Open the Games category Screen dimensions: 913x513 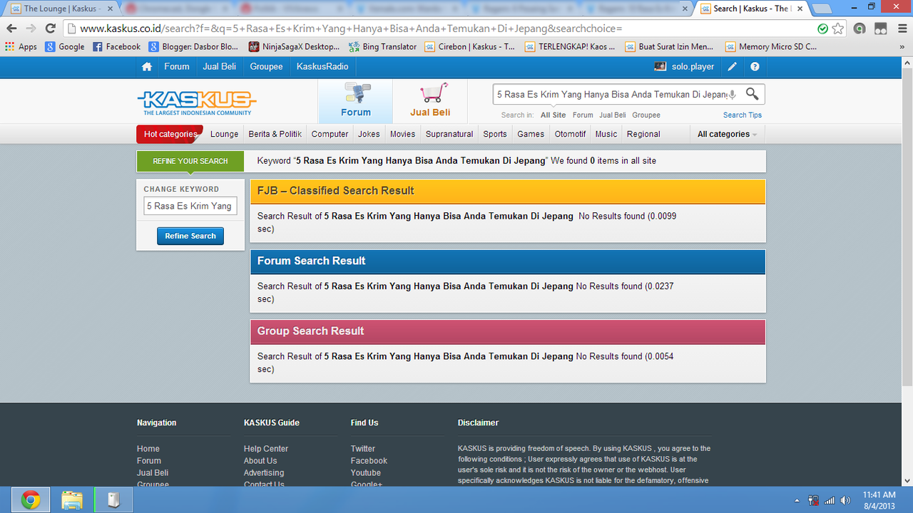tap(531, 134)
